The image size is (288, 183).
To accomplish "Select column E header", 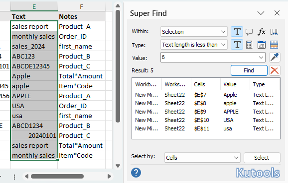I will [34, 7].
